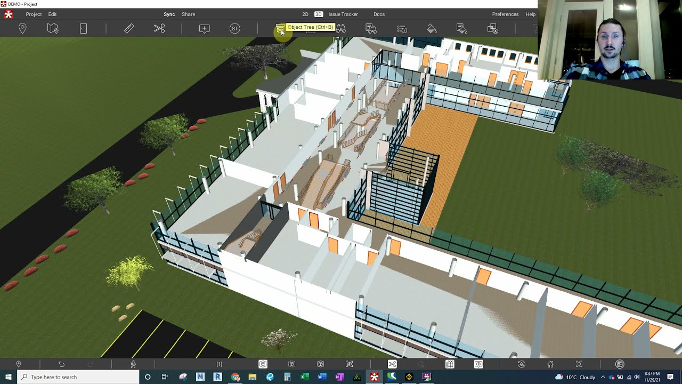Screen dimensions: 682x384
Task: Open the Docs section
Action: 379,14
